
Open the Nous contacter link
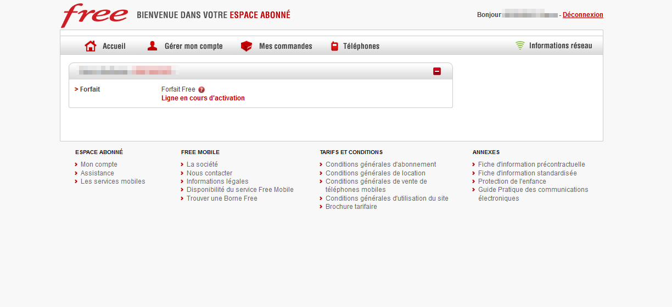pos(209,173)
